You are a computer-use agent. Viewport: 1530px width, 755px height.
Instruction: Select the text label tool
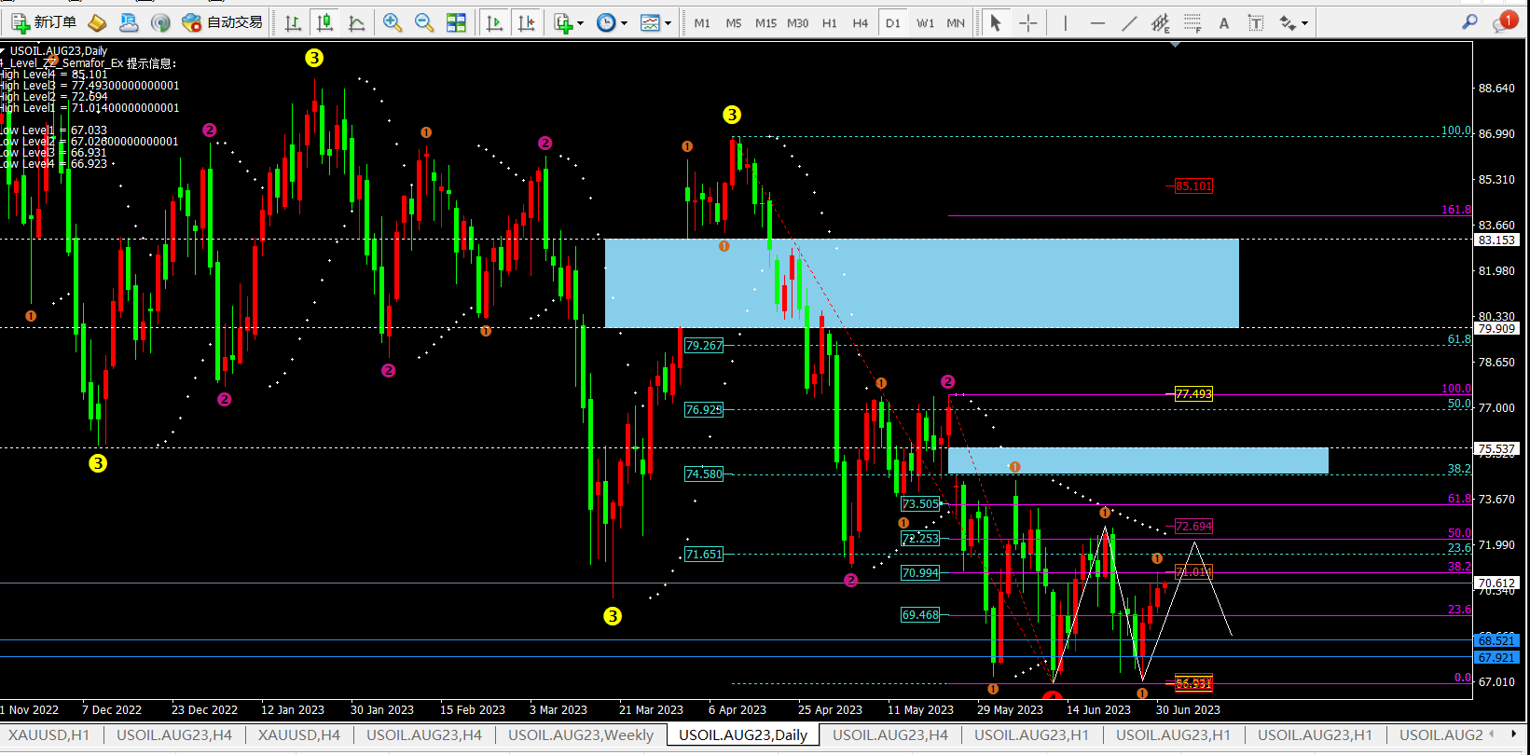1255,22
